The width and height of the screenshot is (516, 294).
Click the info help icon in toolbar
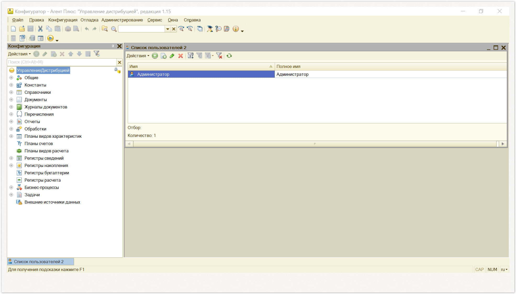click(236, 29)
